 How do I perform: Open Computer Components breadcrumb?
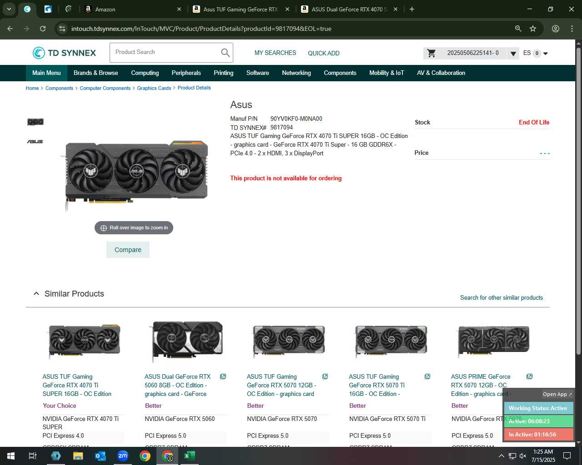click(x=105, y=88)
